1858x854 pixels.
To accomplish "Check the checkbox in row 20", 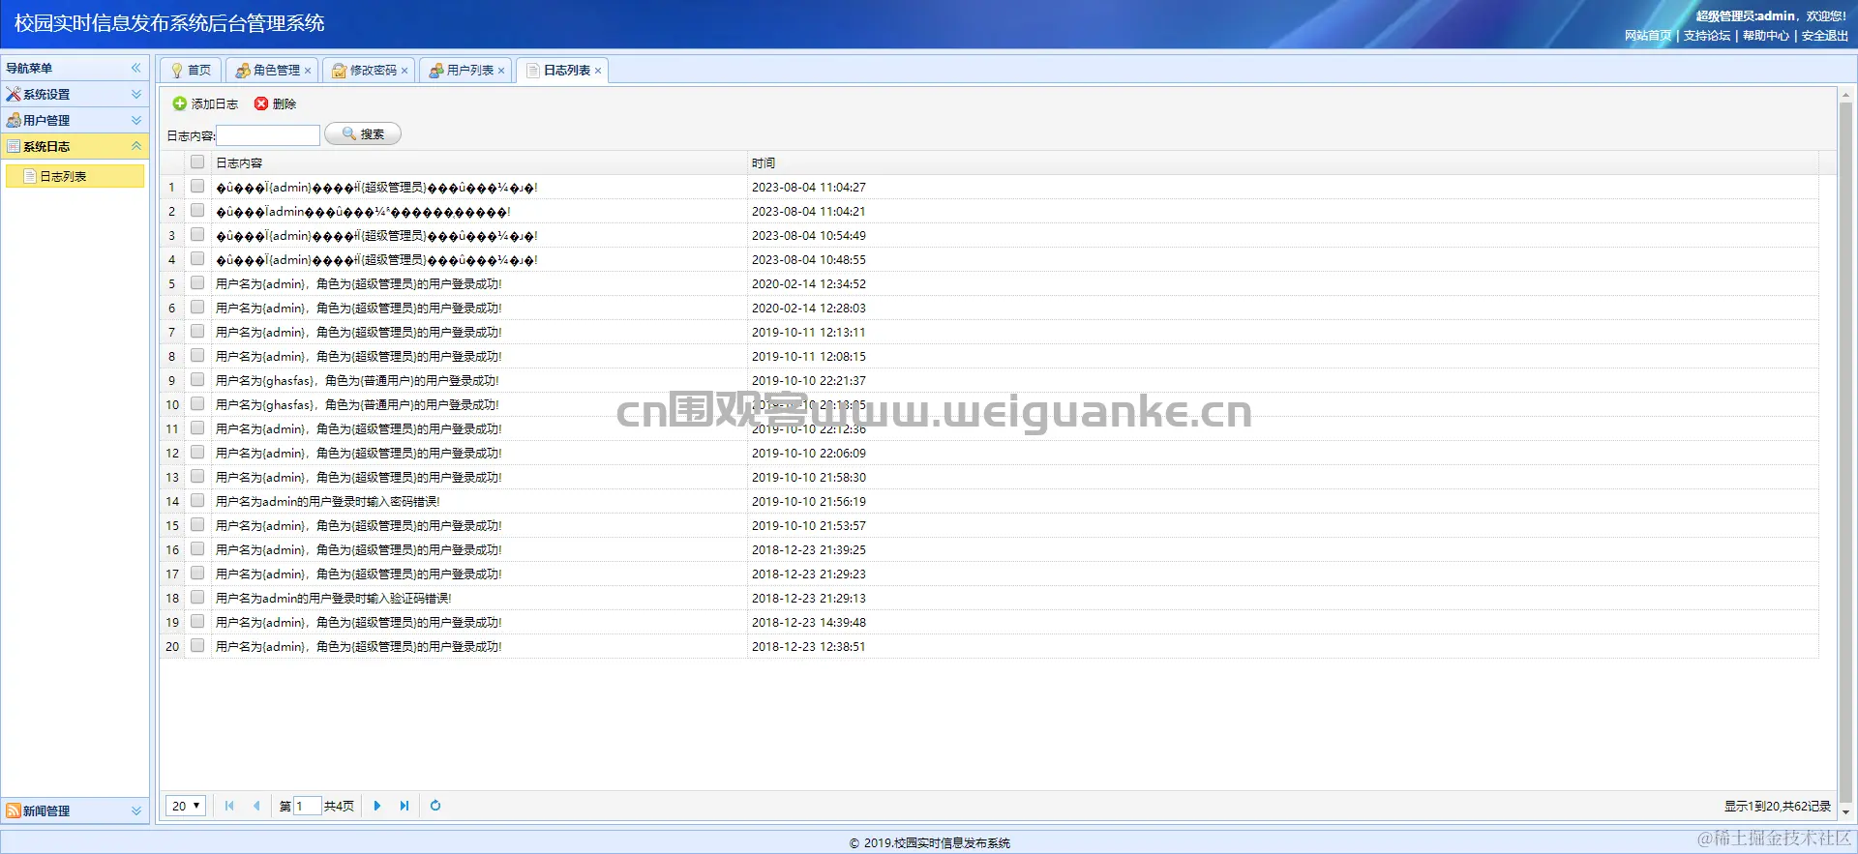I will click(x=197, y=646).
